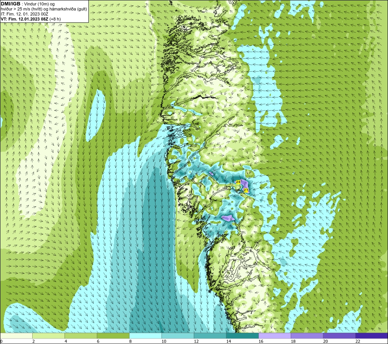Click the initial time "IT: Fim. 12. 01. 2023 00Z"
This screenshot has width=388, height=344.
coord(24,14)
